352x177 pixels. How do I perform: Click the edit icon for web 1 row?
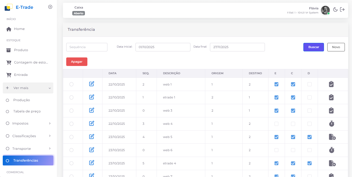point(92,84)
